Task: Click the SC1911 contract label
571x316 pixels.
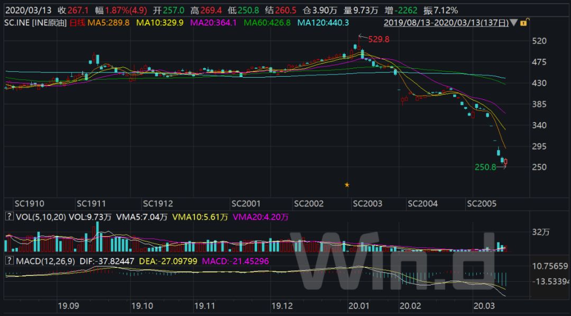Action: point(91,203)
